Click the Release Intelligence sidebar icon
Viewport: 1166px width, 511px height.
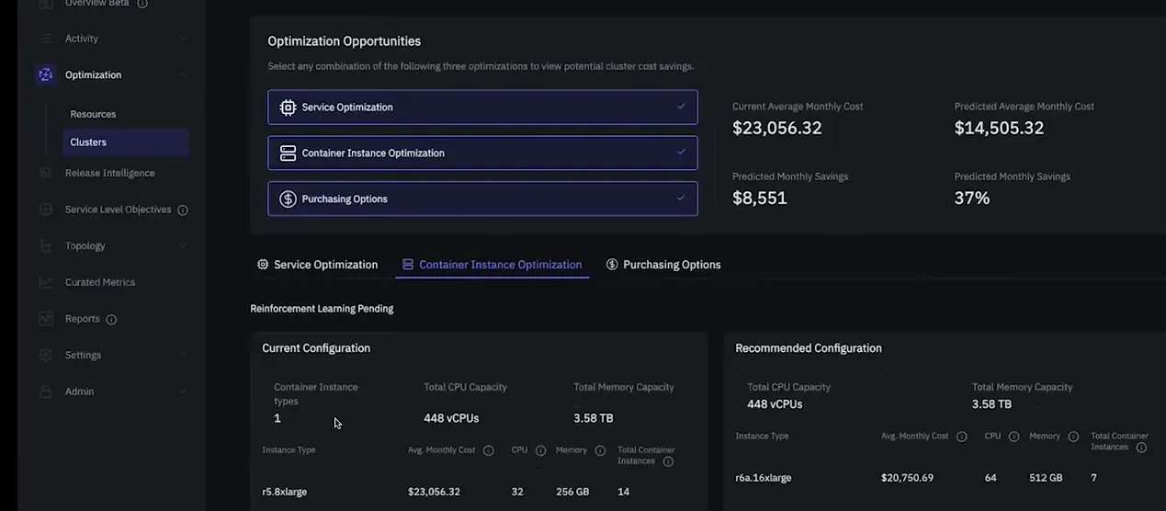[46, 173]
